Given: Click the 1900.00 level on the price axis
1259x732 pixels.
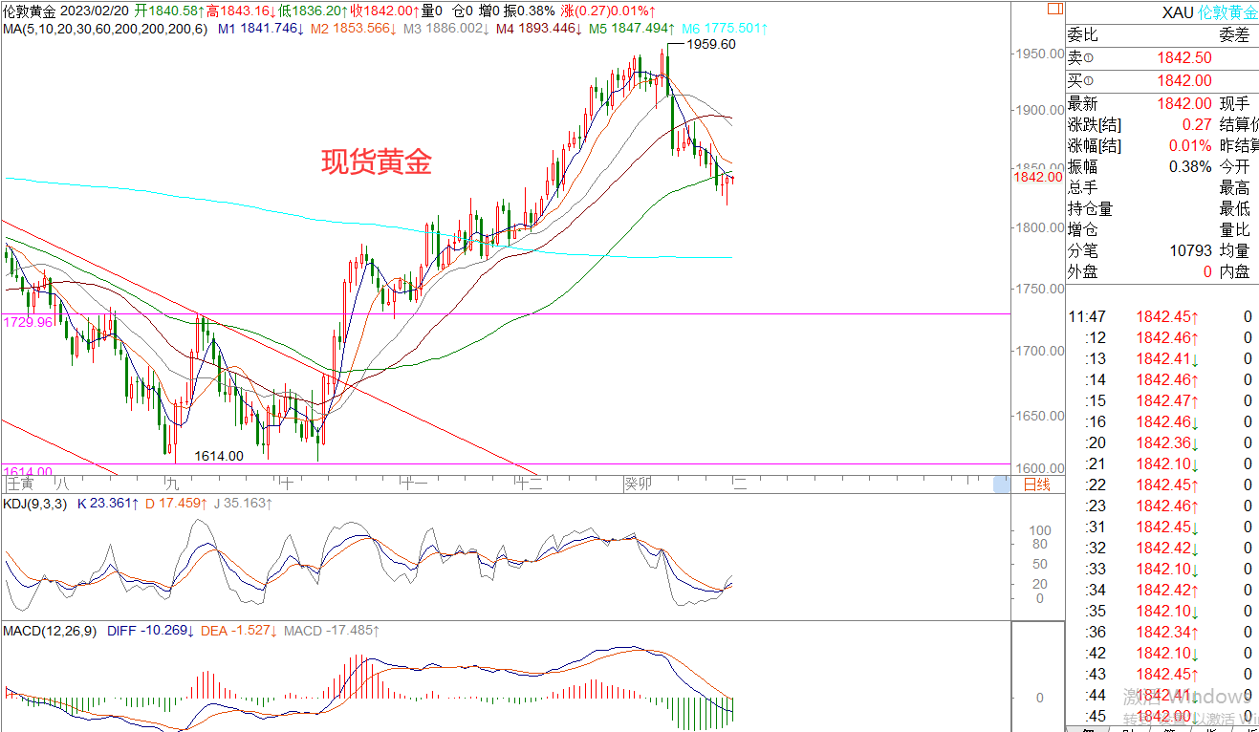Looking at the screenshot, I should point(1041,110).
